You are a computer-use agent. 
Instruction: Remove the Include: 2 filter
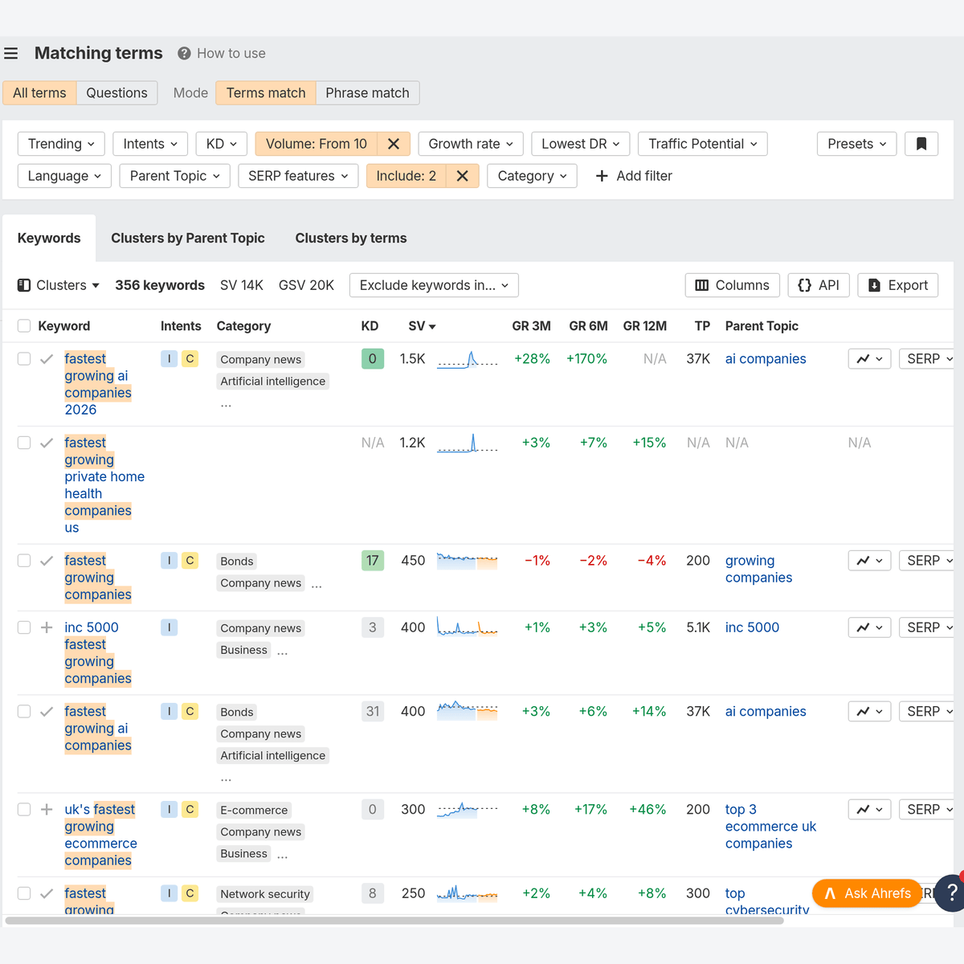pyautogui.click(x=463, y=176)
